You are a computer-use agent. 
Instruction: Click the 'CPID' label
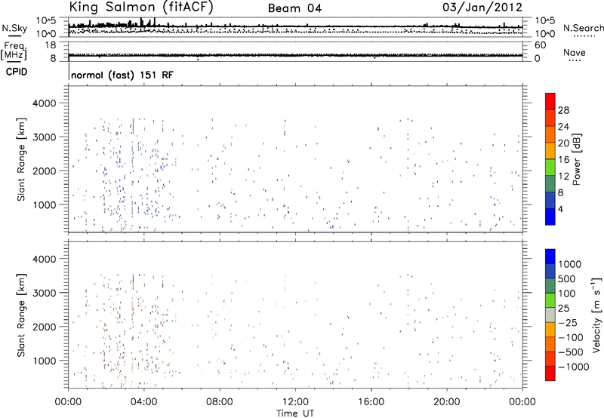point(17,72)
